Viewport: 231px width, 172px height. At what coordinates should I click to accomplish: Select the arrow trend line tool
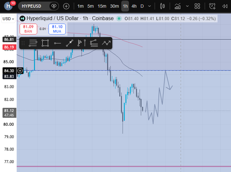coord(70,43)
